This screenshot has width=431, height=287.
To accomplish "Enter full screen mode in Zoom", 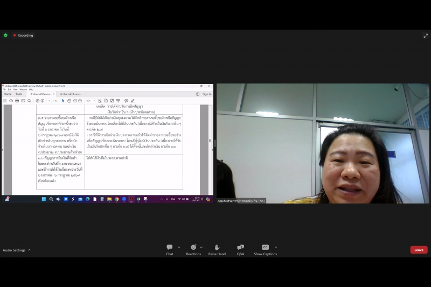I will (425, 36).
